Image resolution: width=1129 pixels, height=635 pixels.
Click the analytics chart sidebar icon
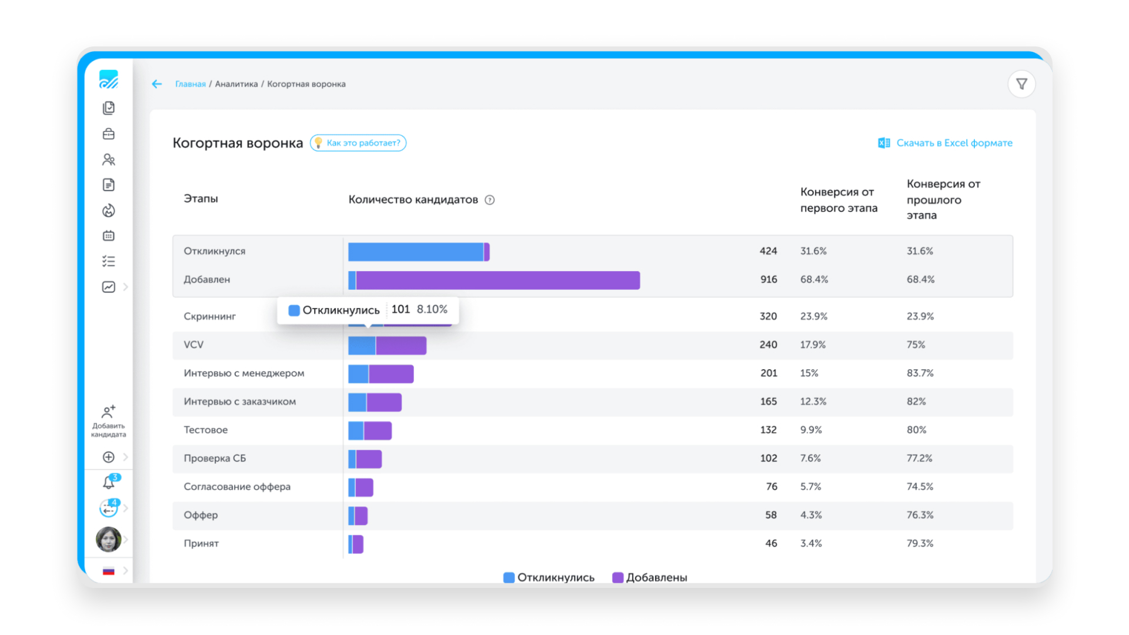pos(109,287)
